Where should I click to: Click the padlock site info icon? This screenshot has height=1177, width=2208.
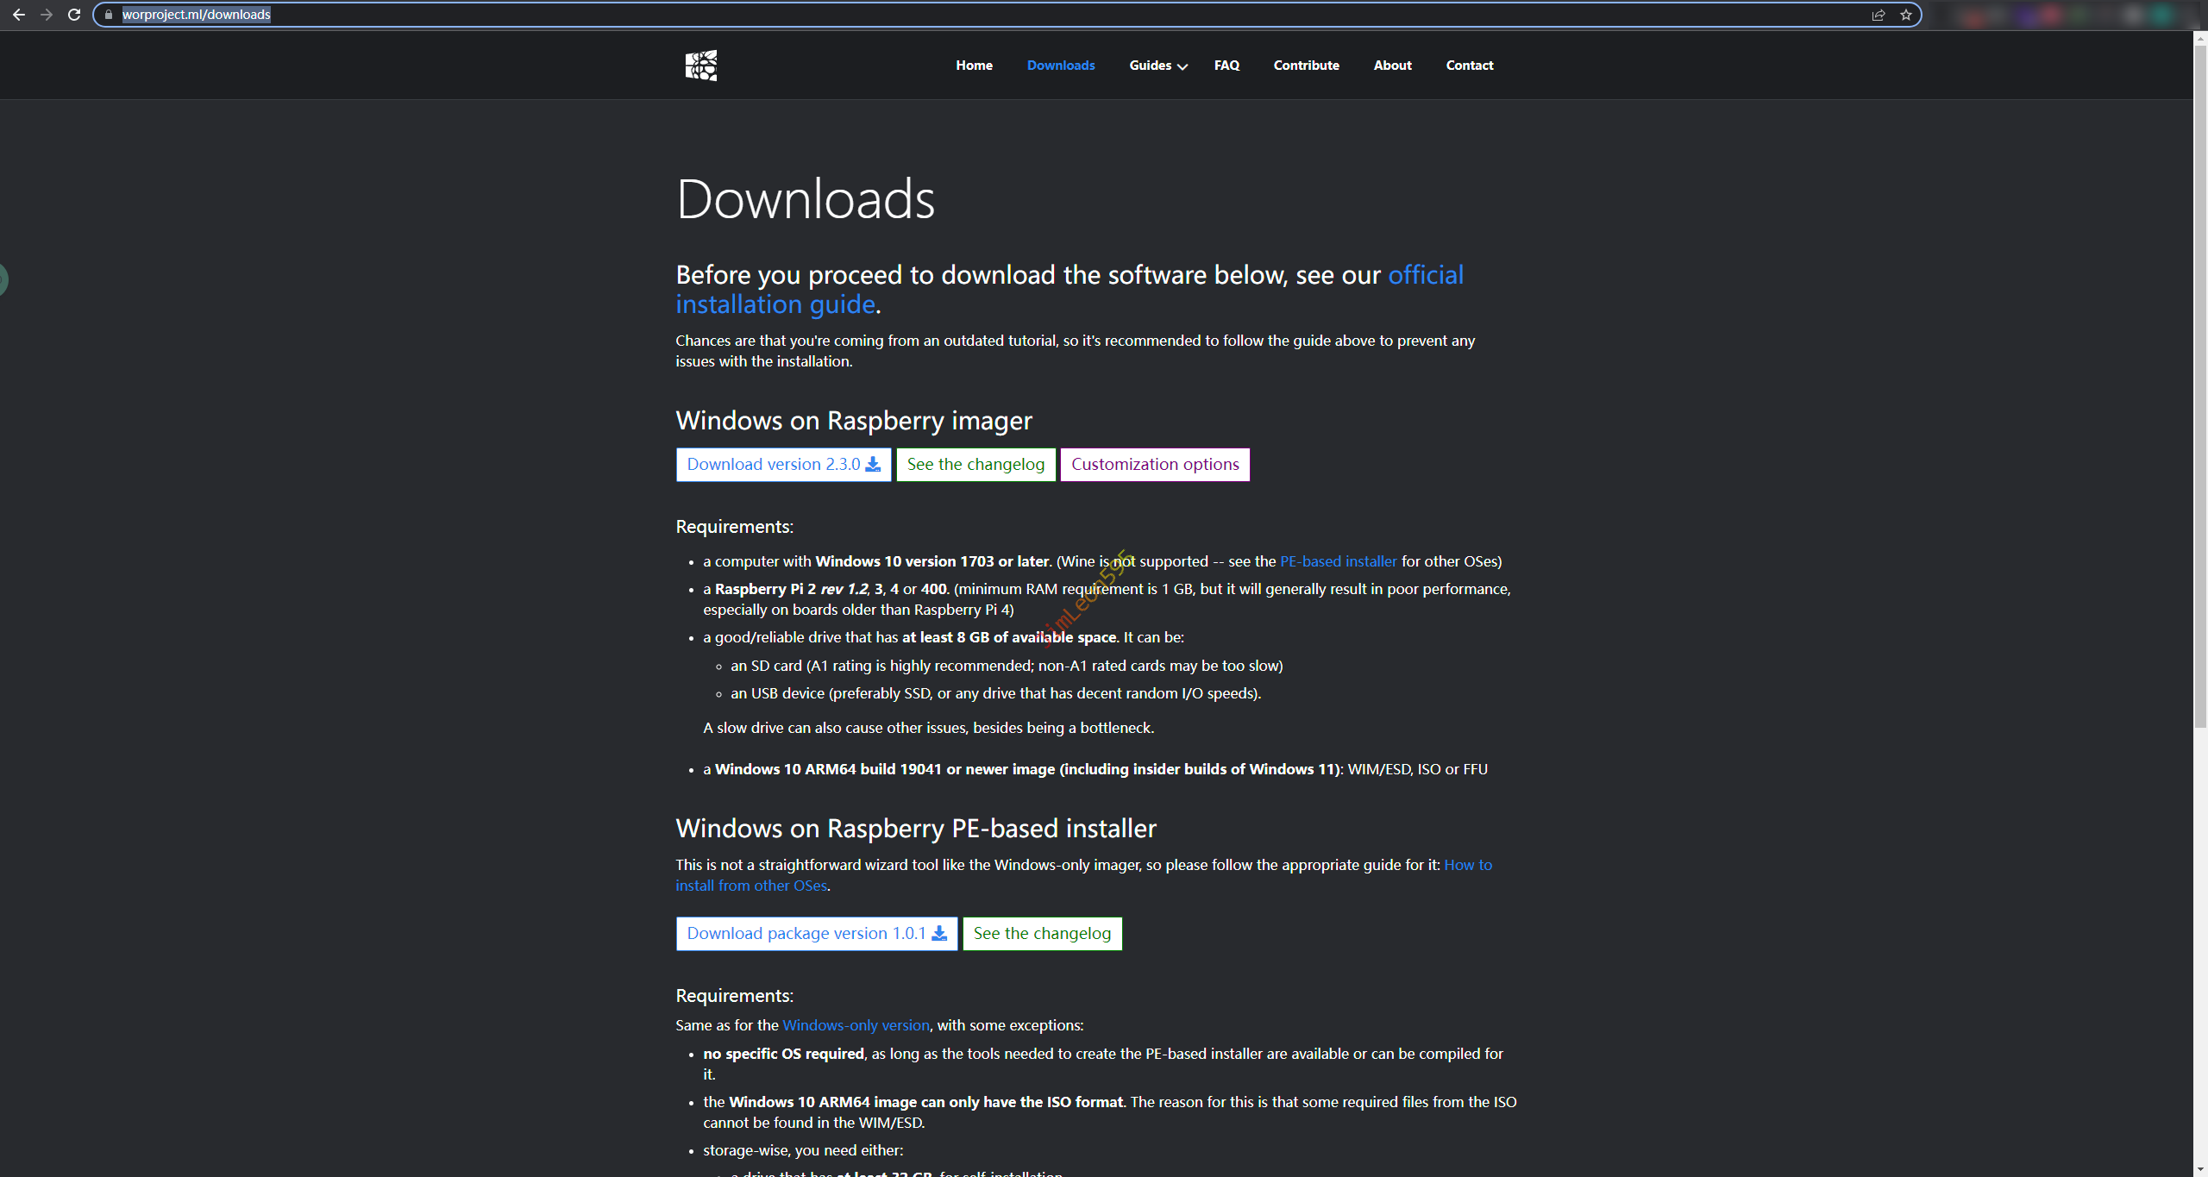tap(109, 15)
